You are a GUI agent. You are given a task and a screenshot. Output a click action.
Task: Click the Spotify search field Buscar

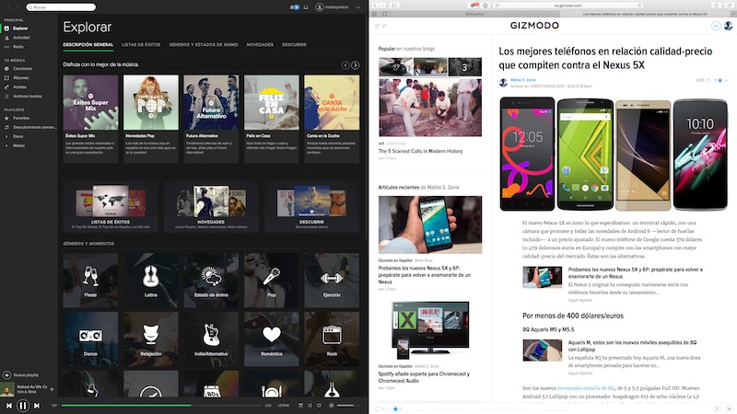tap(61, 7)
